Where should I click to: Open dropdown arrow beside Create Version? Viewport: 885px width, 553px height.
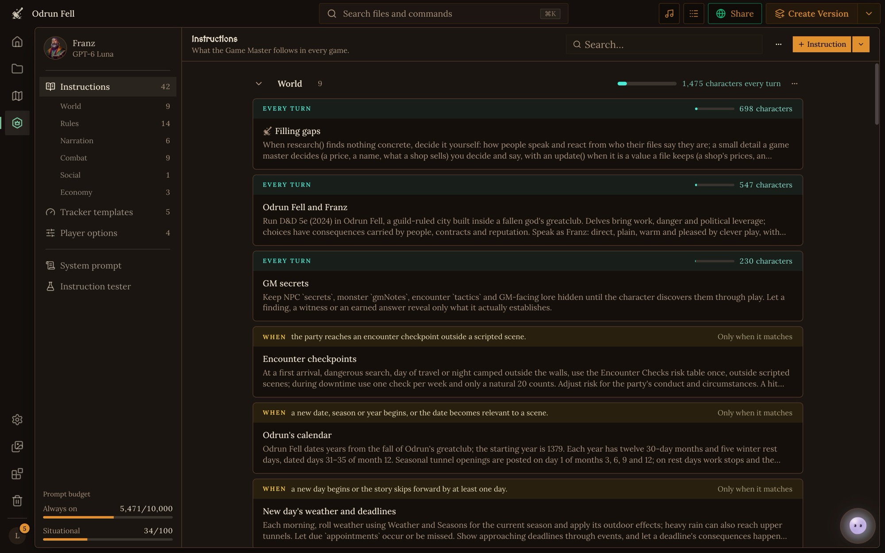(x=869, y=14)
